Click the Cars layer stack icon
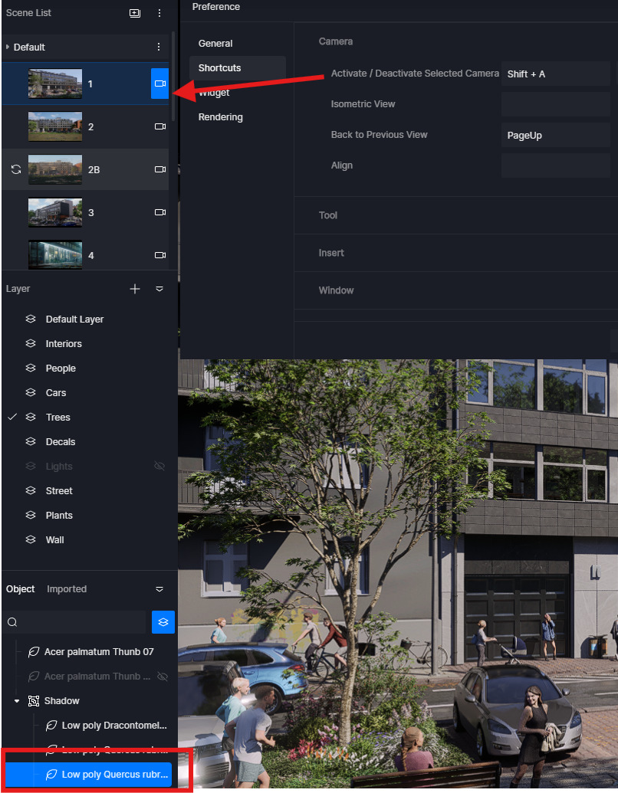 [31, 392]
